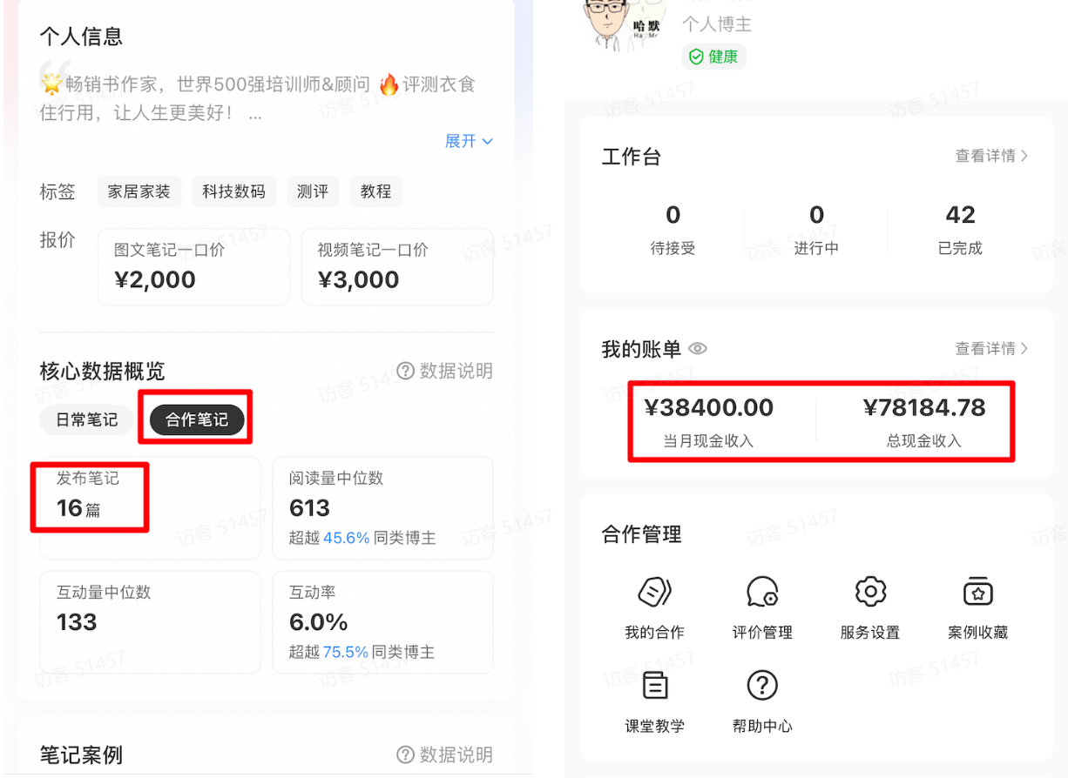Select the 家居家装 tag
Image resolution: width=1068 pixels, height=778 pixels.
[x=139, y=191]
